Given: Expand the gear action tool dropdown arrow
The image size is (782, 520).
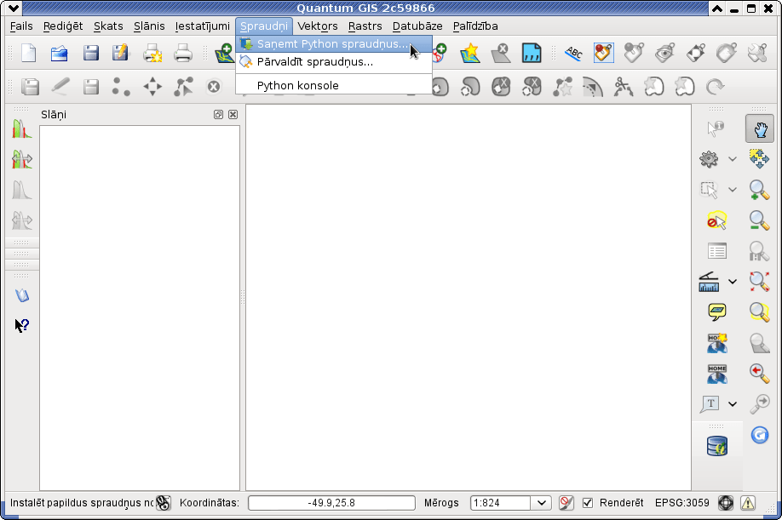Looking at the screenshot, I should (x=732, y=159).
